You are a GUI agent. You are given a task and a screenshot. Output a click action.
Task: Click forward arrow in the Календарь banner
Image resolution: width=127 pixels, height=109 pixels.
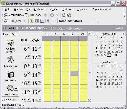17,28
